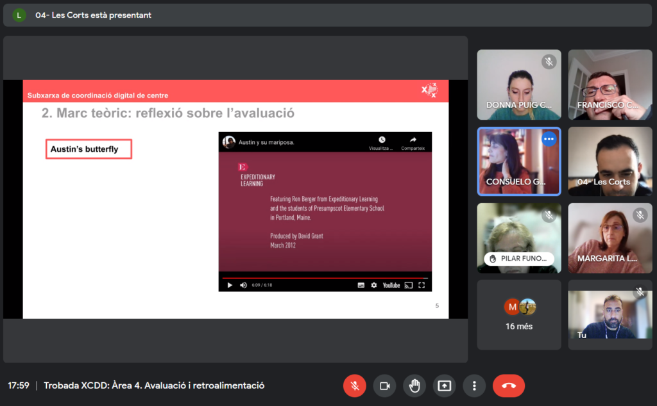Click the video Comparteix share arrow

(x=413, y=140)
